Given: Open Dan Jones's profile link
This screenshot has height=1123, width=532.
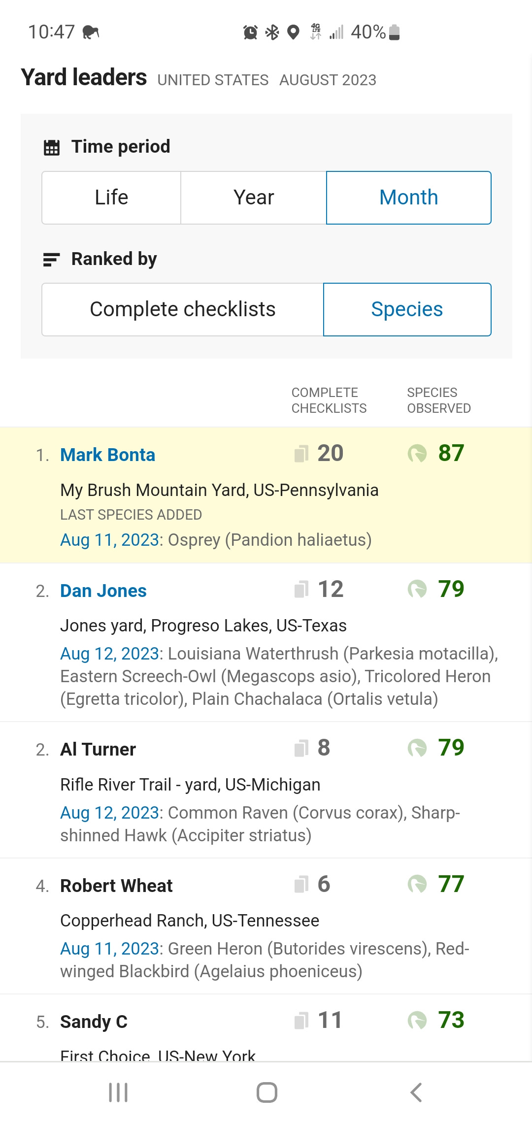Looking at the screenshot, I should click(103, 591).
